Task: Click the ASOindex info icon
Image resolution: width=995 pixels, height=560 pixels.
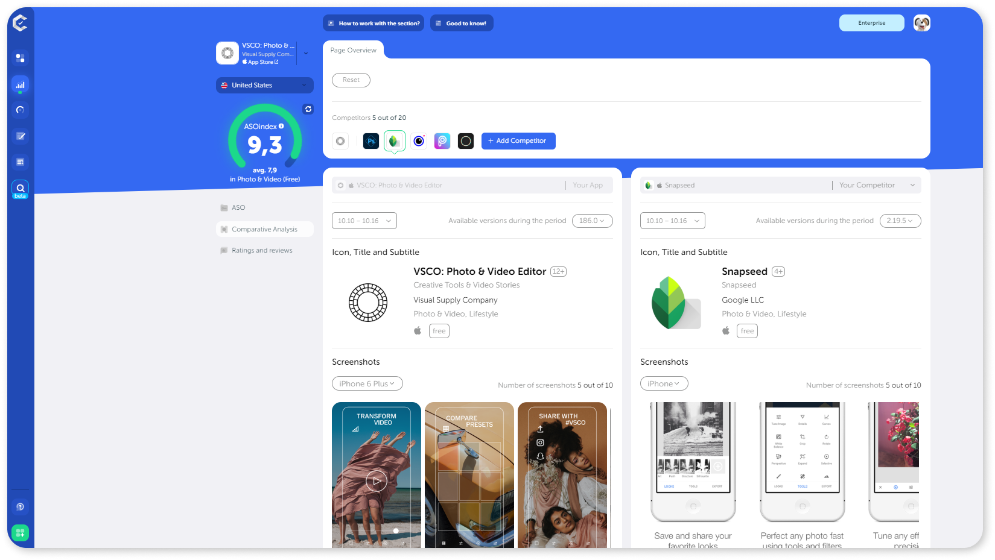Action: pyautogui.click(x=281, y=126)
